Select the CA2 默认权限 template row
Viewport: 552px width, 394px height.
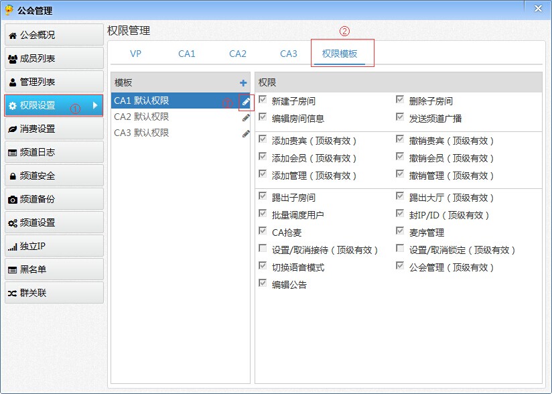180,117
